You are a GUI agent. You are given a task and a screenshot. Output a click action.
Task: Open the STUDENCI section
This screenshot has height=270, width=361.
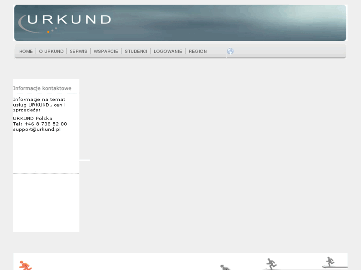[136, 51]
